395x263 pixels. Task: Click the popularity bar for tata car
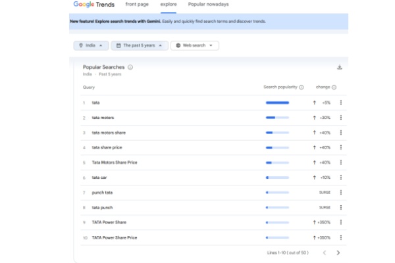click(x=277, y=178)
